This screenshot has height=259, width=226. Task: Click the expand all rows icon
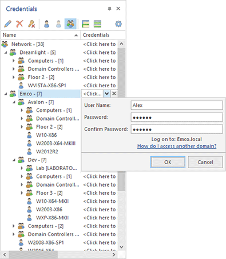click(85, 24)
